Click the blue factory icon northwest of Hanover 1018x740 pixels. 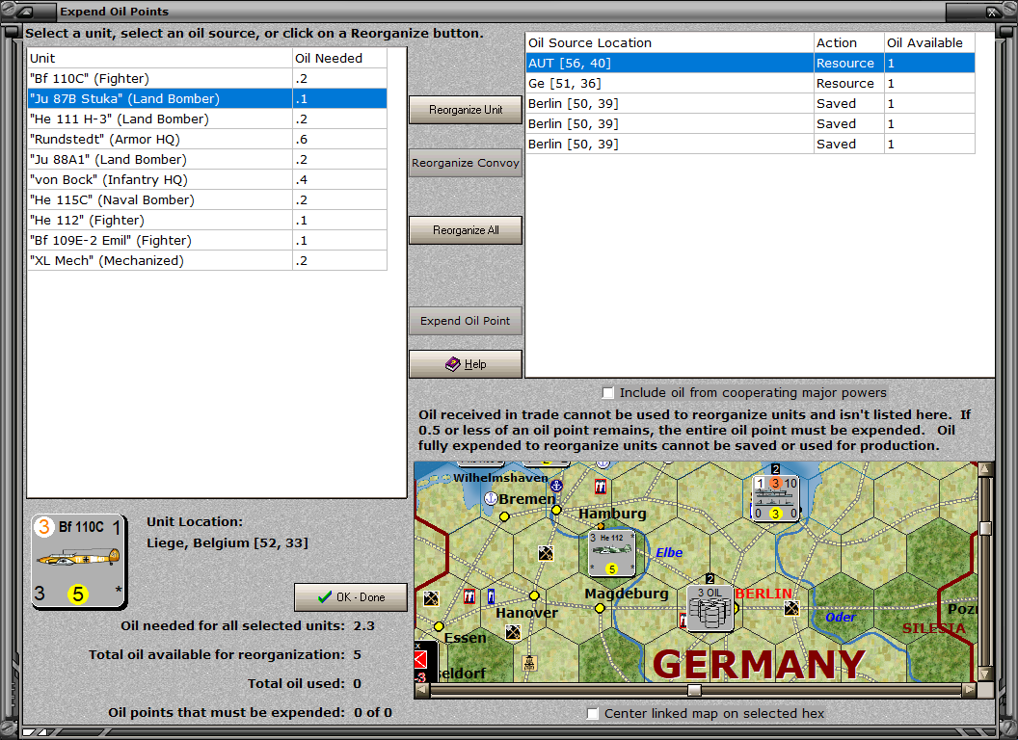[491, 595]
